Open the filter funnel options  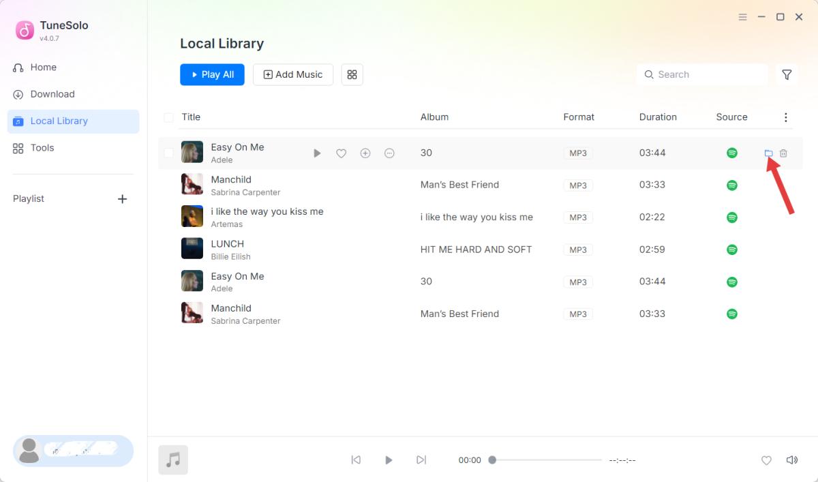(787, 75)
